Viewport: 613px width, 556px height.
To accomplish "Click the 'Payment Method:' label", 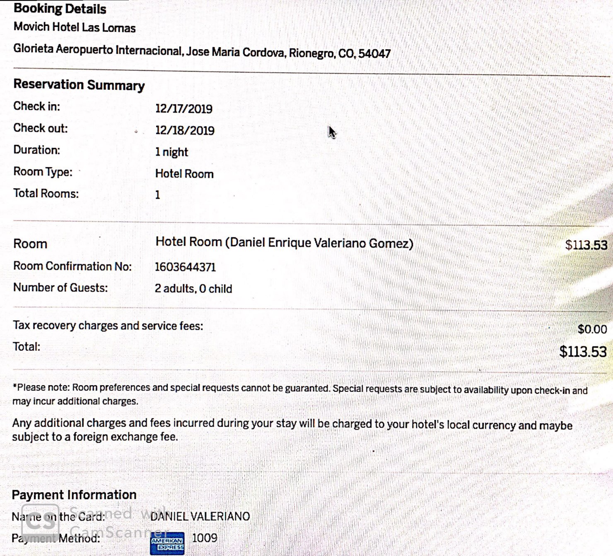I will (56, 538).
